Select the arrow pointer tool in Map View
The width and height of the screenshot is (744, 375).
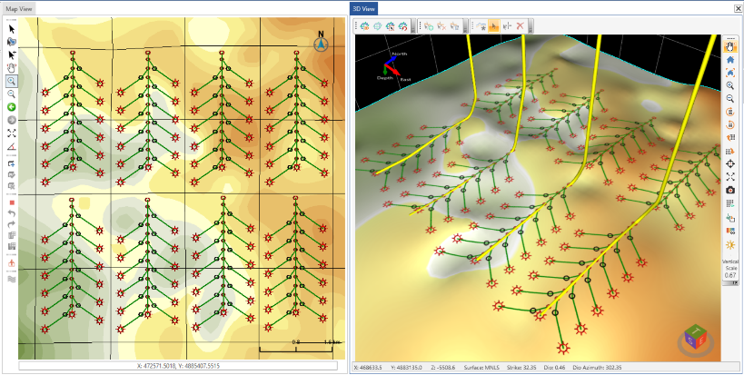(x=12, y=29)
